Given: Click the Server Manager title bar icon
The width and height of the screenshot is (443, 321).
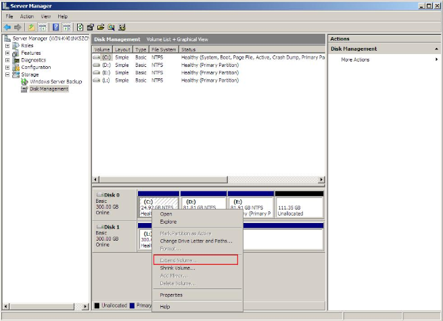Looking at the screenshot, I should click(x=5, y=5).
